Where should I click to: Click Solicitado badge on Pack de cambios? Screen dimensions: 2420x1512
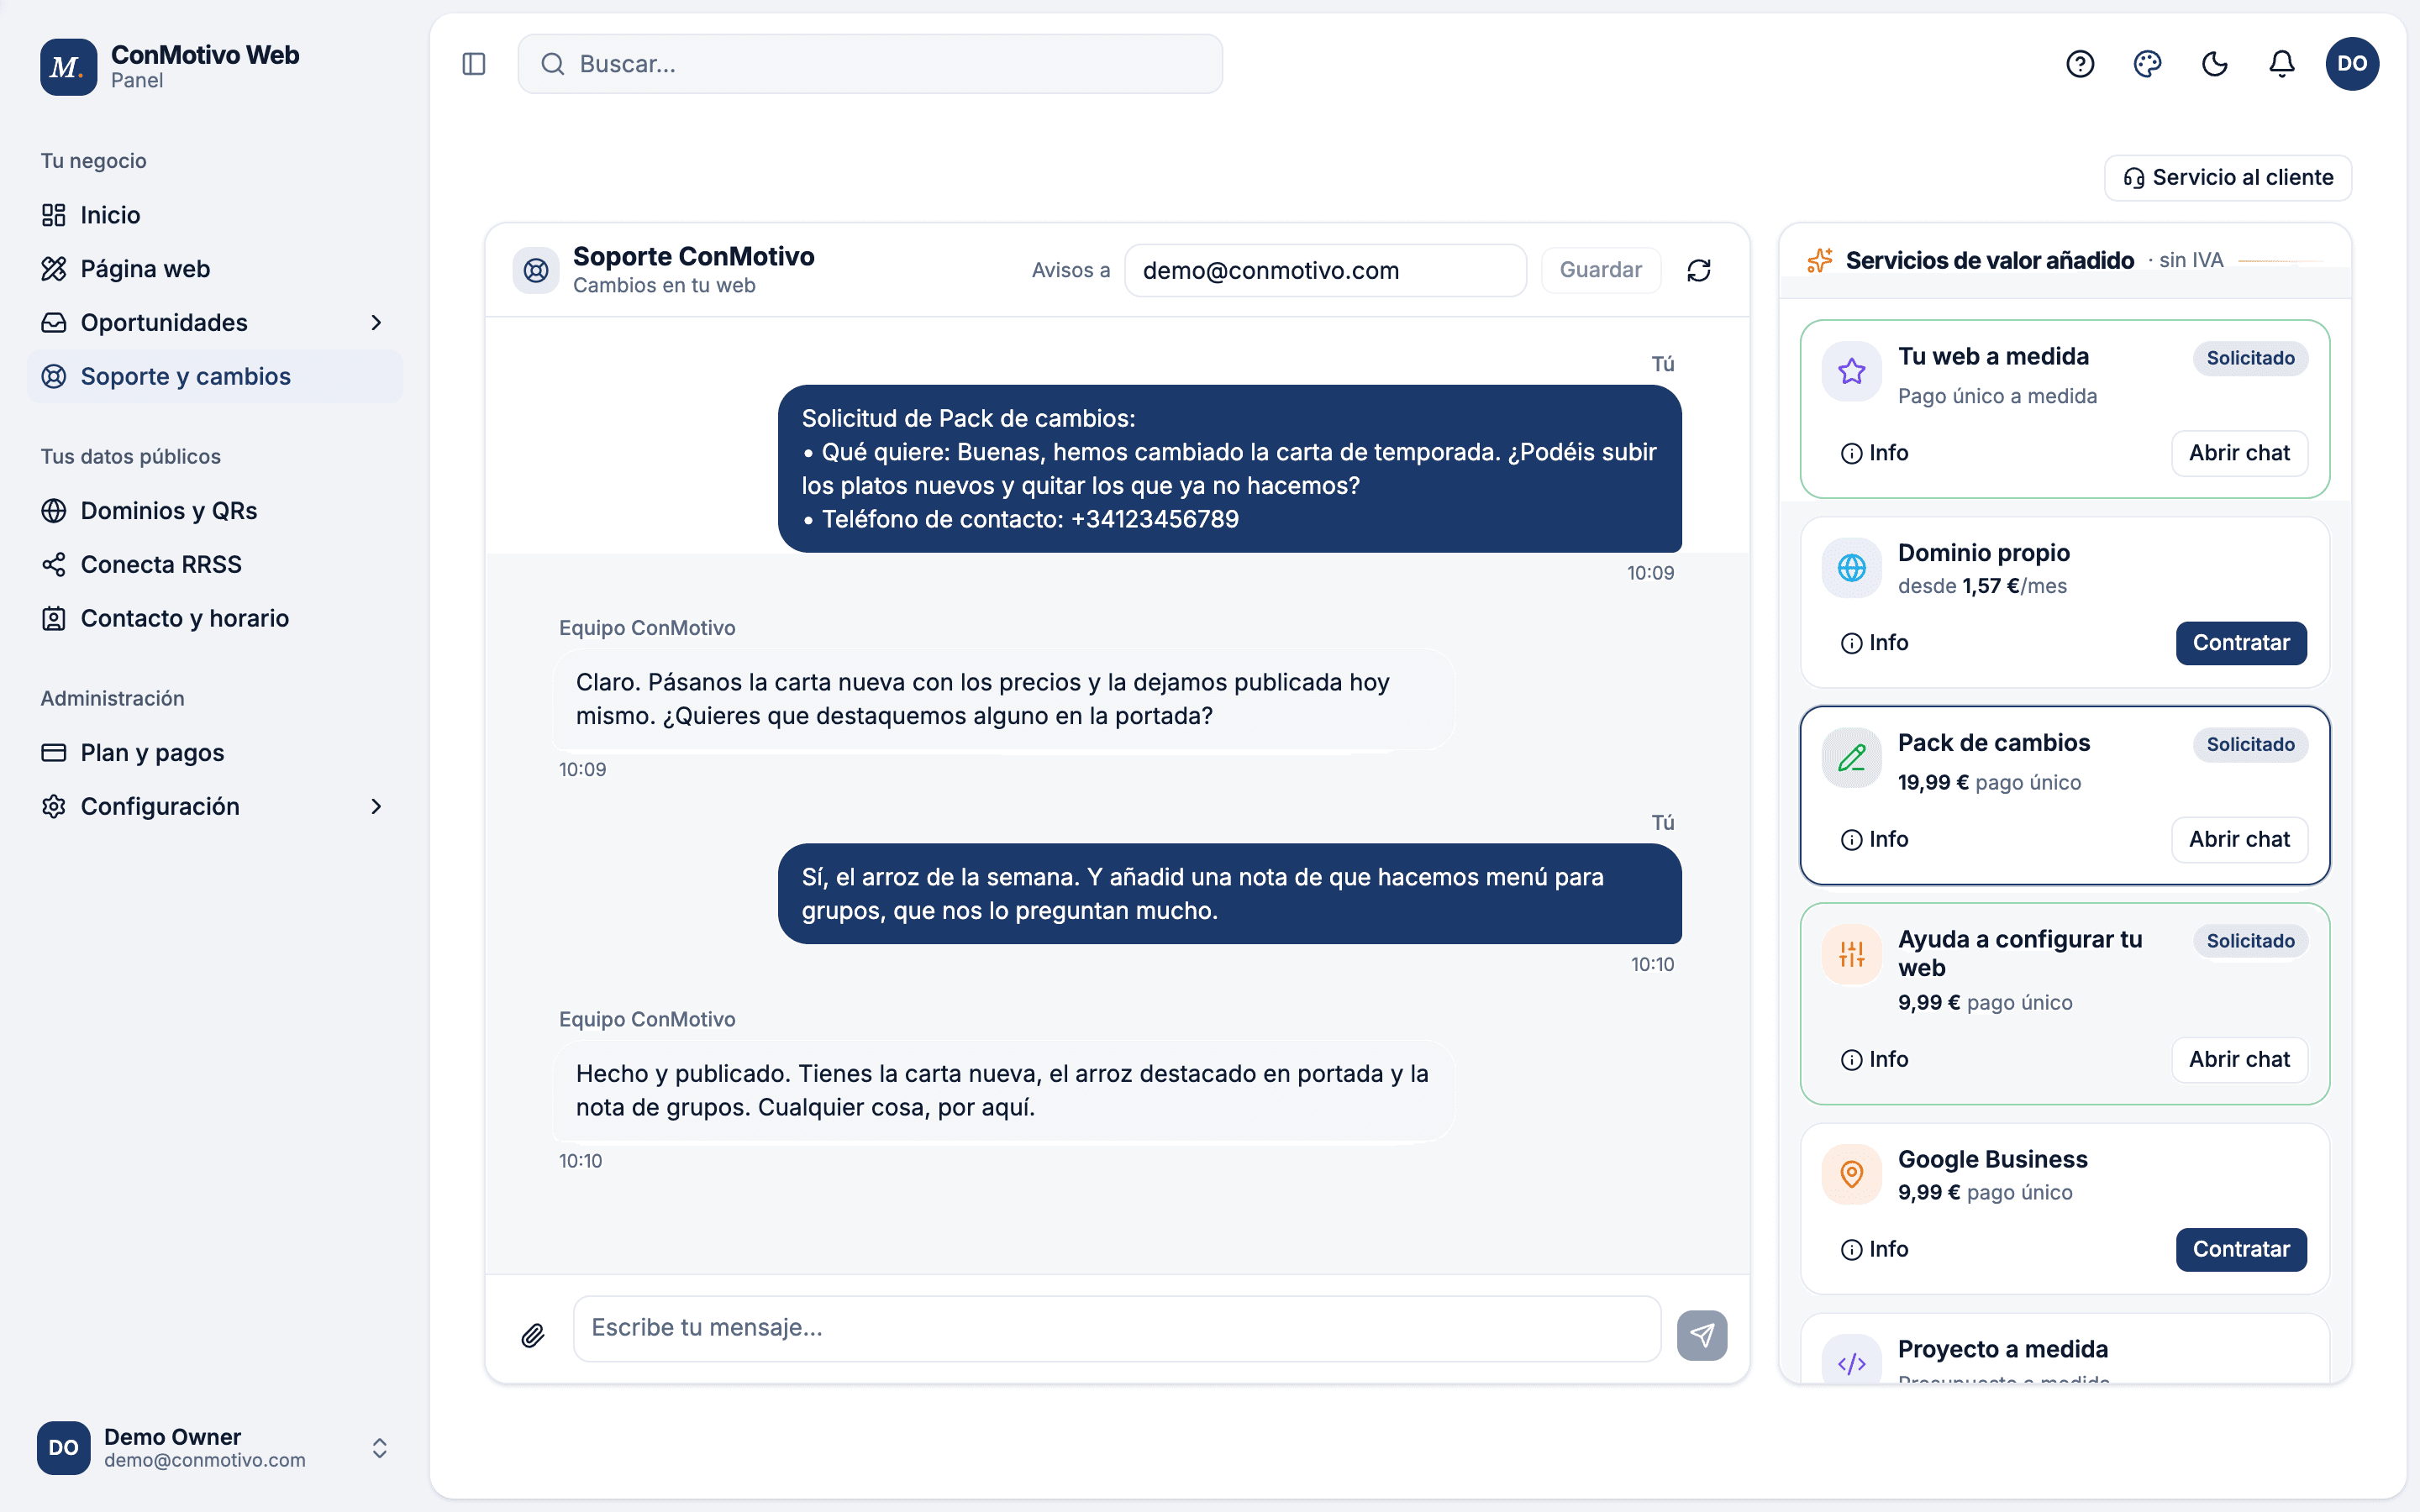coord(2250,745)
